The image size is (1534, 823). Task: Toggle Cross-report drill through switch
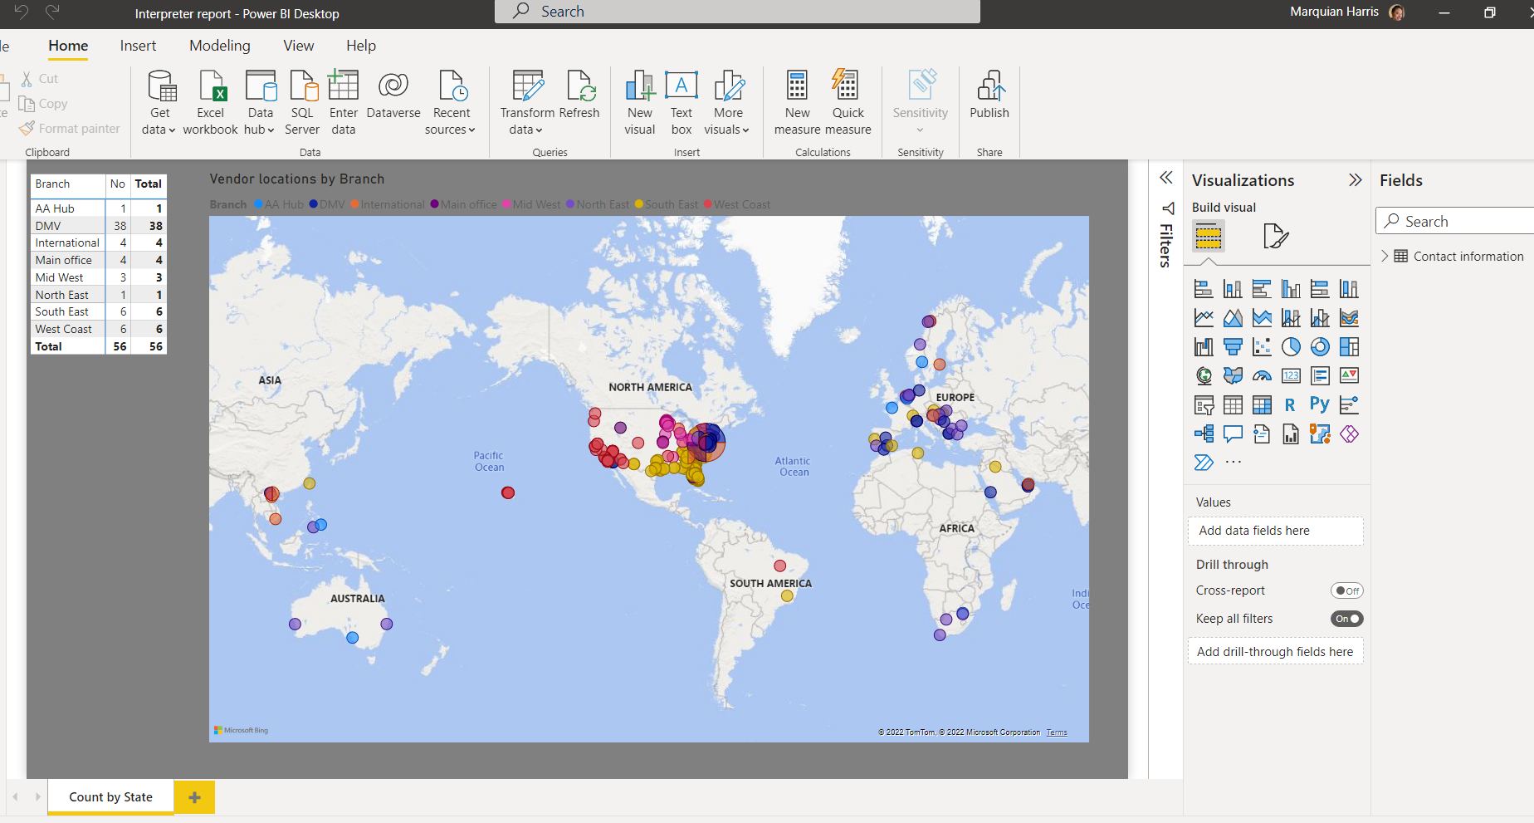tap(1346, 590)
